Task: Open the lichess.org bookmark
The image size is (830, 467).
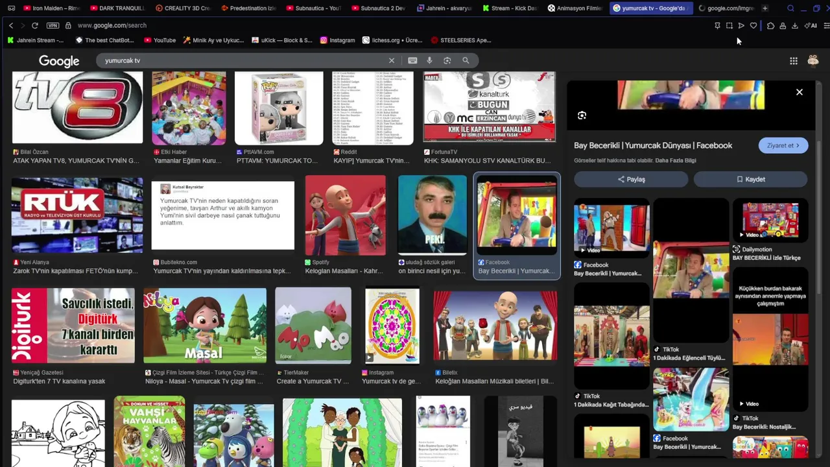Action: point(392,40)
